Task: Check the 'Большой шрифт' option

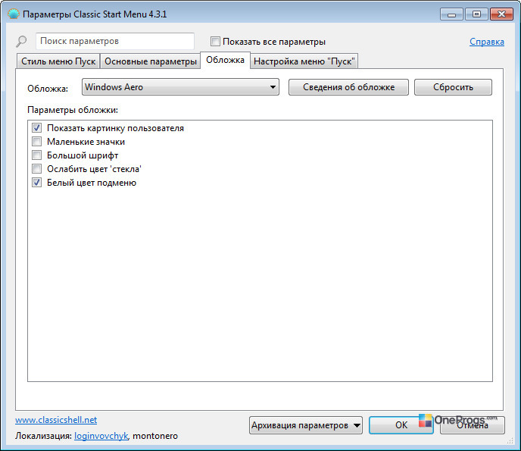Action: coord(37,155)
